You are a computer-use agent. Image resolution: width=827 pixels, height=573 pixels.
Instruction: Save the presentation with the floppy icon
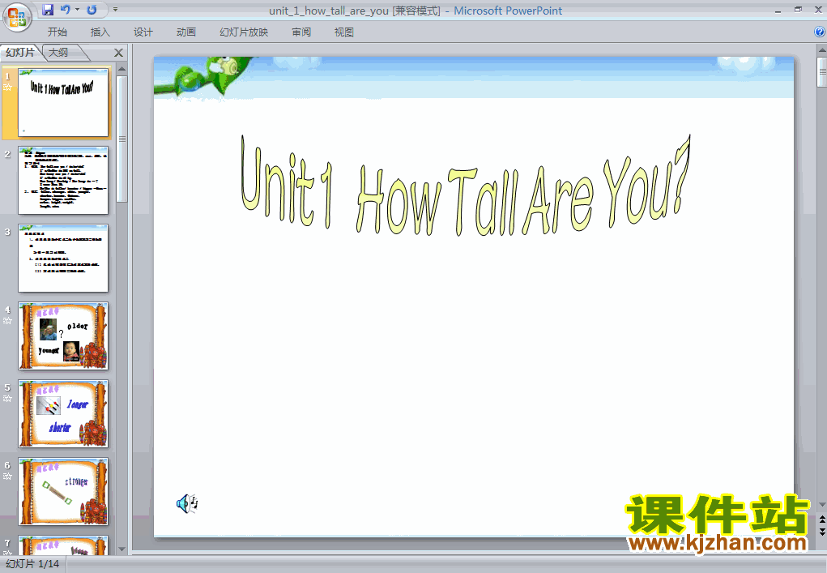tap(48, 10)
